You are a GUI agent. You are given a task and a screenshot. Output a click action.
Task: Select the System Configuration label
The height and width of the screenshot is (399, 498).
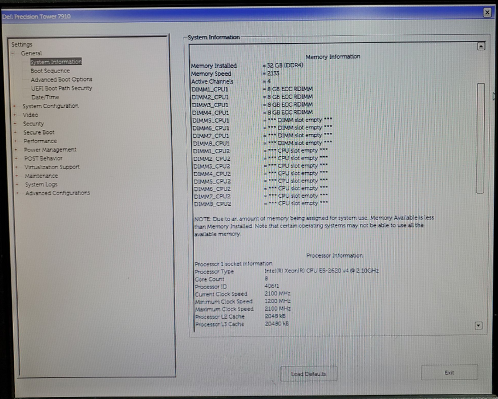[51, 106]
